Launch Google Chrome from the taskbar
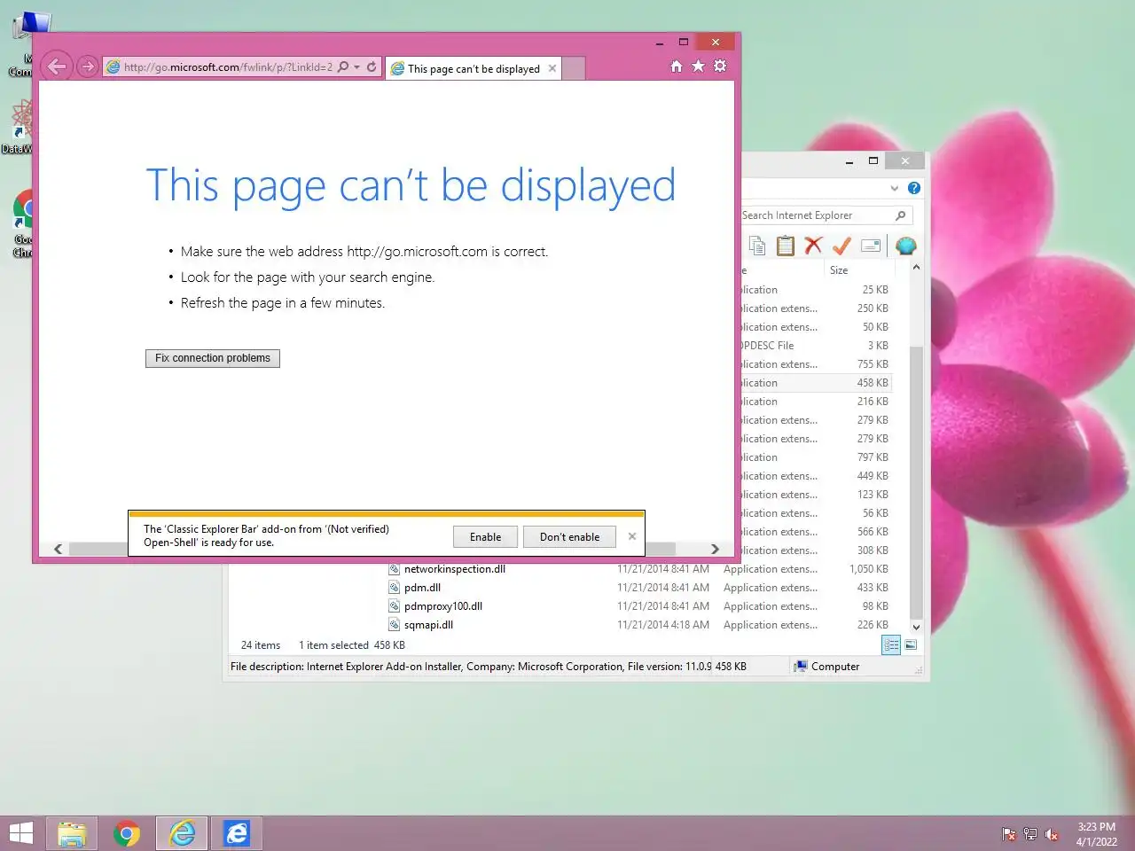1135x851 pixels. click(x=127, y=833)
